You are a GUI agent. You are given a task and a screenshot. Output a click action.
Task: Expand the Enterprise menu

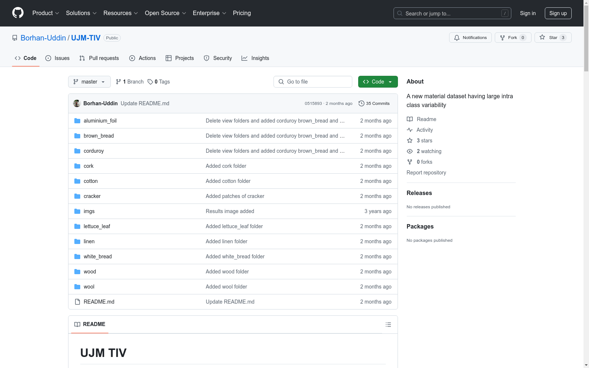tap(209, 13)
